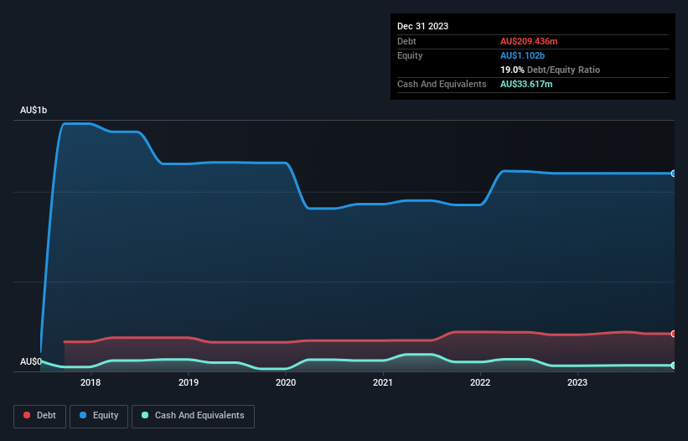Click the AU$1b y-axis label
This screenshot has height=441, width=688.
34,110
